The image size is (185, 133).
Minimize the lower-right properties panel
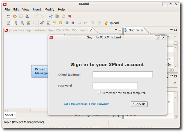click(x=171, y=76)
